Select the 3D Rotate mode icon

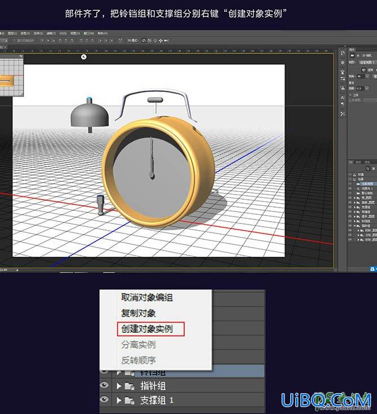click(144, 41)
